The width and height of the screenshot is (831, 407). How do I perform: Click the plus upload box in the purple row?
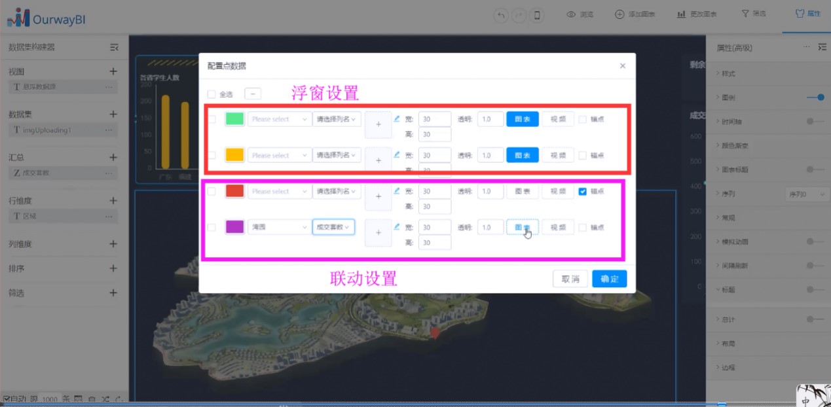378,232
